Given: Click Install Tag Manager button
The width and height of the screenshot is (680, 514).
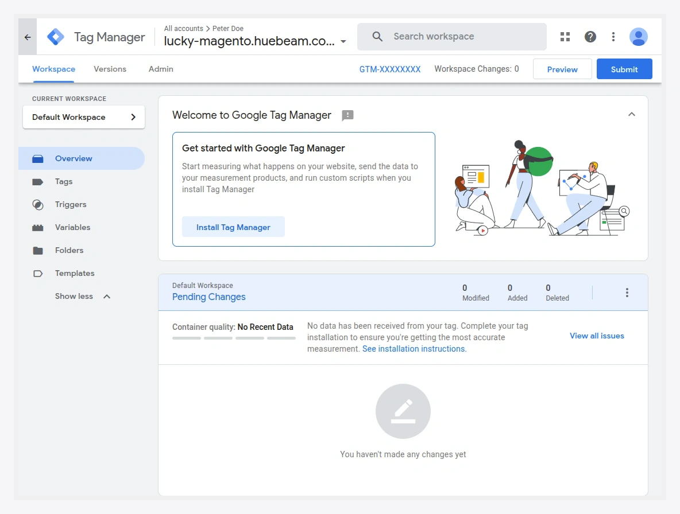Looking at the screenshot, I should click(x=233, y=227).
